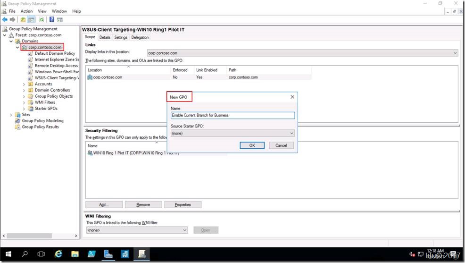The width and height of the screenshot is (465, 263).
Task: Open Windows PowerShell from taskbar
Action: (91, 254)
